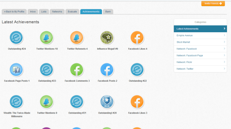Click chevron on Latest Achievements row
Viewport: 231px width, 129px height.
tap(224, 29)
